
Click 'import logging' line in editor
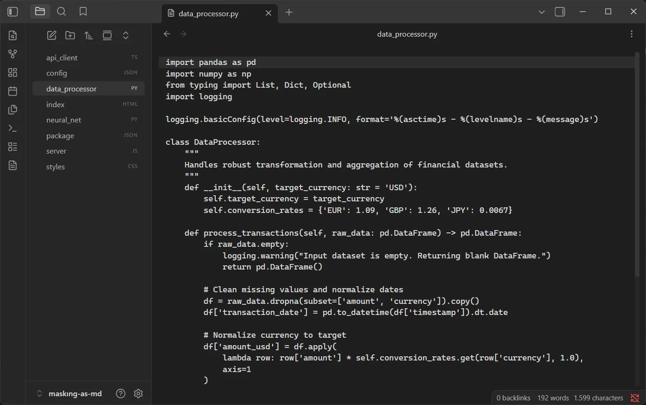click(198, 96)
